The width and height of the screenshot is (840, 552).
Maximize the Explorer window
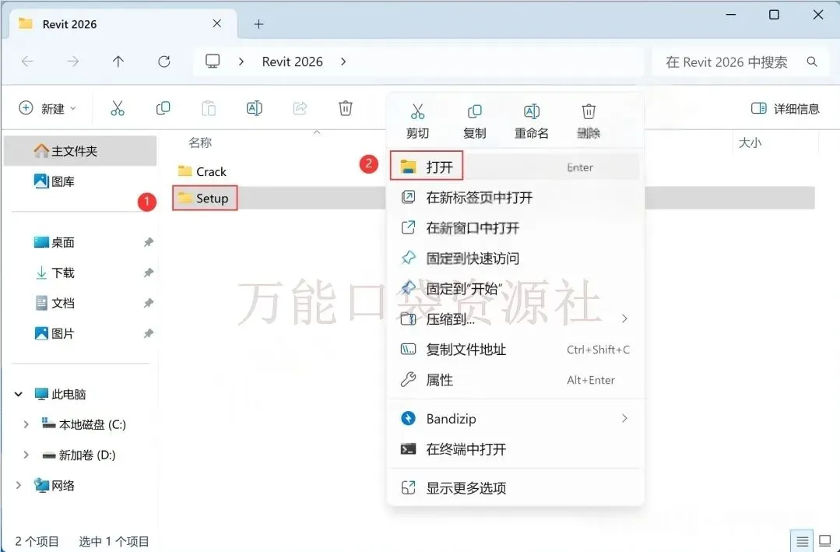pos(774,15)
